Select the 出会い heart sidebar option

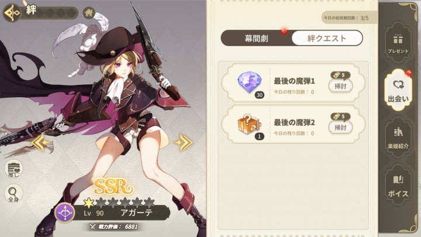398,90
